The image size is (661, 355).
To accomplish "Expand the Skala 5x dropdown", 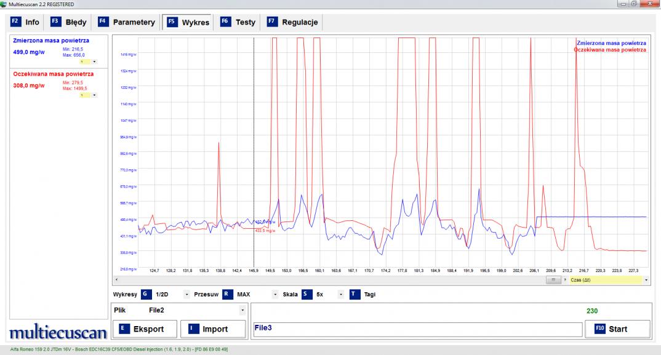I will point(340,295).
